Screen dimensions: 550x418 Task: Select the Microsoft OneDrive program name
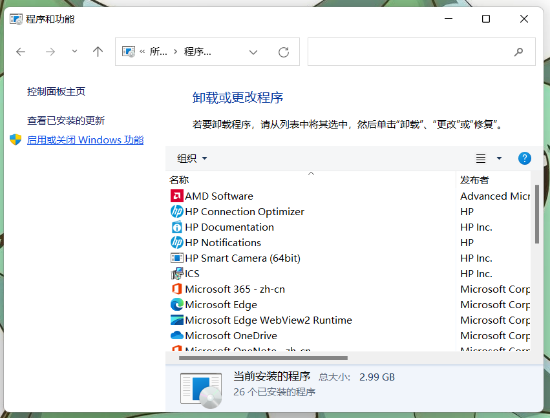click(x=231, y=335)
